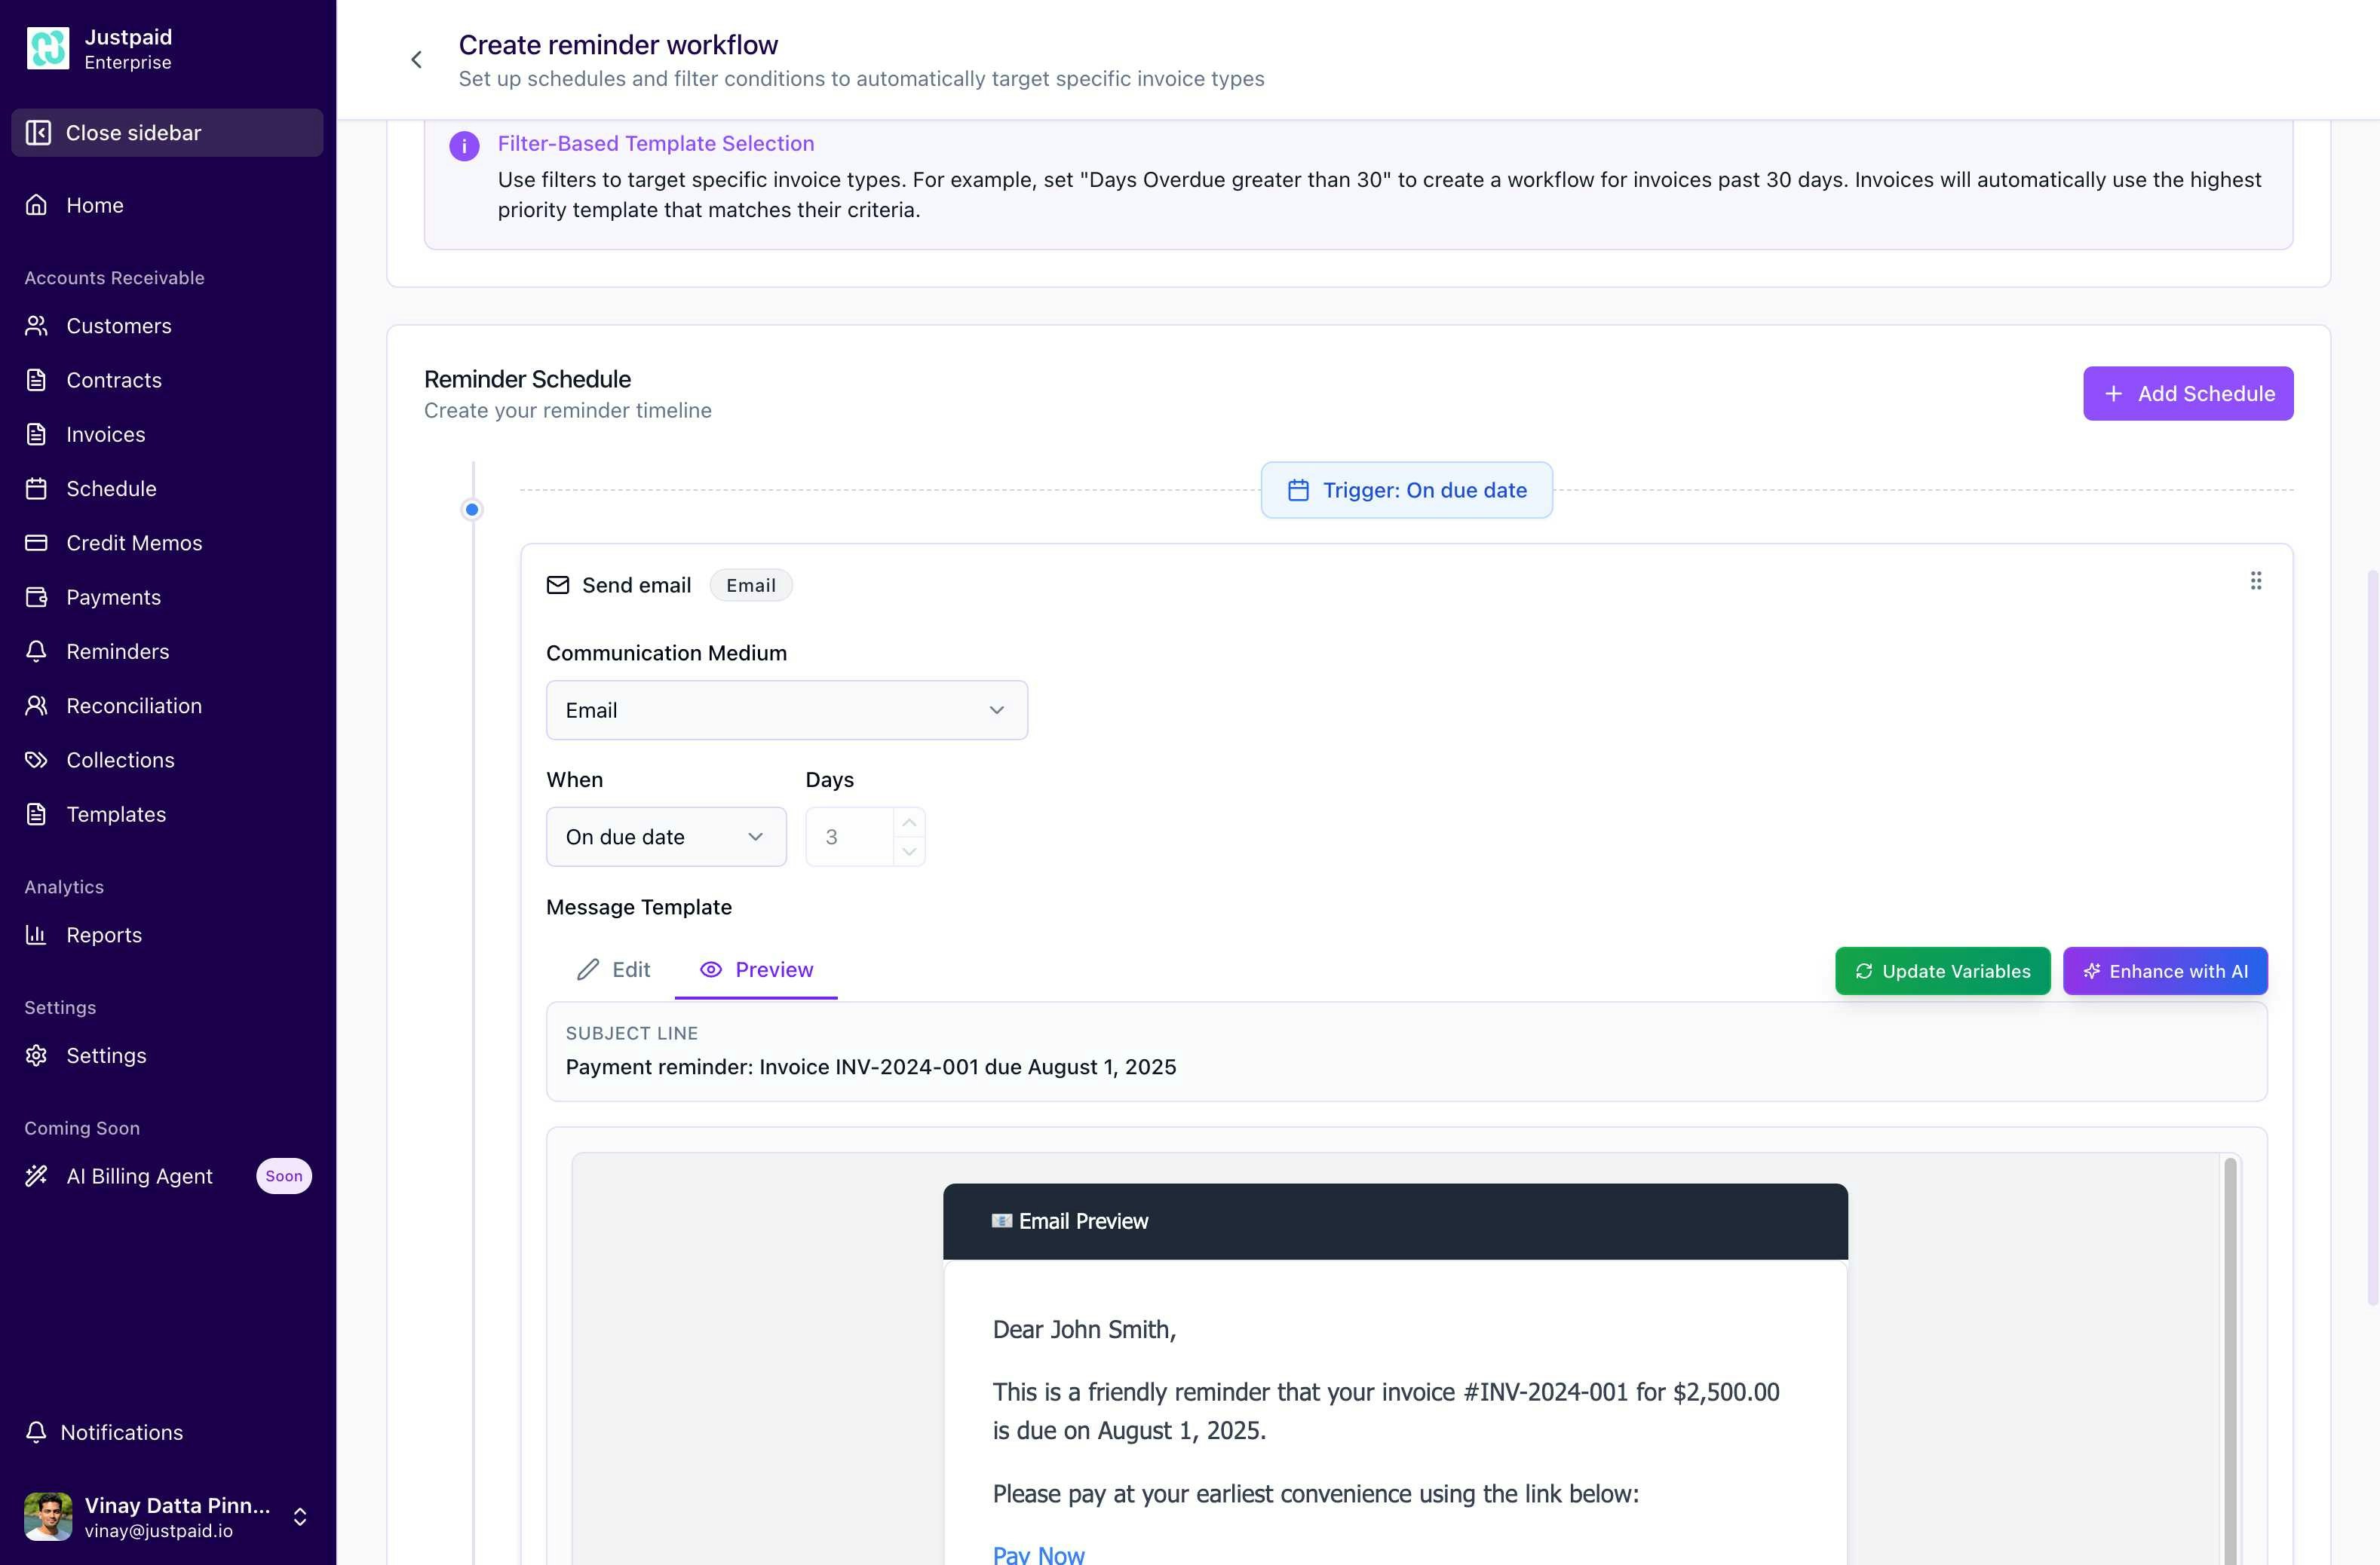The height and width of the screenshot is (1565, 2380).
Task: Open the Reminders bell icon
Action: 37,651
